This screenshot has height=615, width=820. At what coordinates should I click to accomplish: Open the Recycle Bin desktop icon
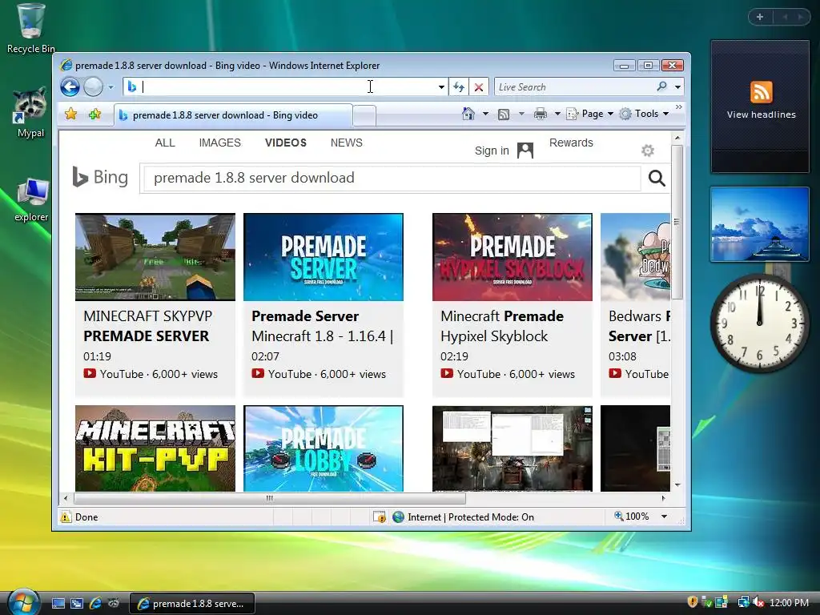pyautogui.click(x=31, y=28)
